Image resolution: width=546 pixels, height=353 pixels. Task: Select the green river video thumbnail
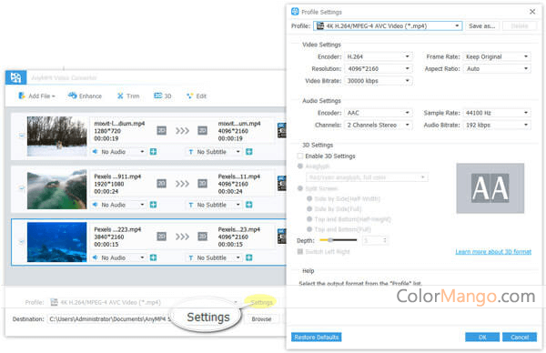(56, 189)
